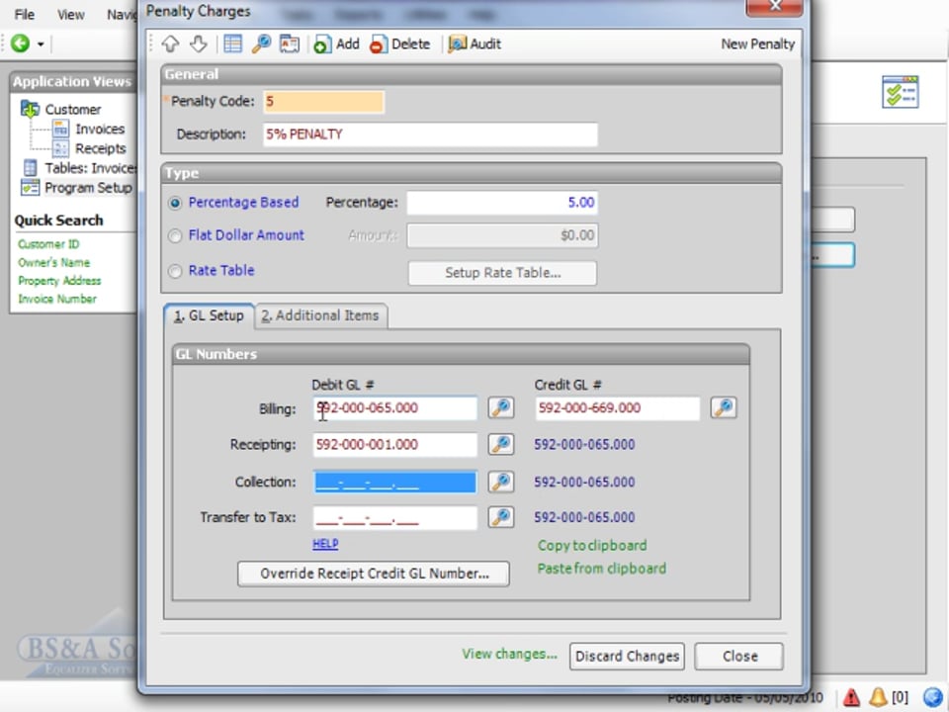The height and width of the screenshot is (712, 949).
Task: Look up Billing credit GL number
Action: [724, 408]
